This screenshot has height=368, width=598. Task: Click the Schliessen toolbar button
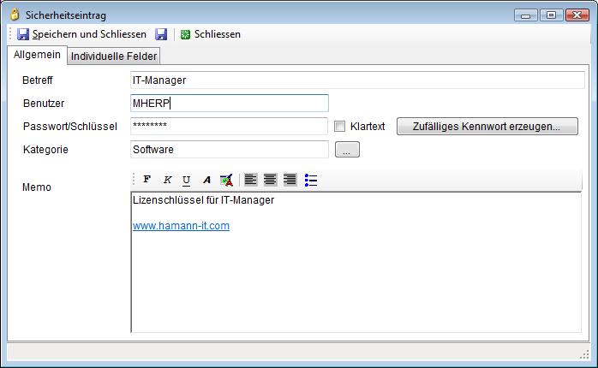point(210,34)
